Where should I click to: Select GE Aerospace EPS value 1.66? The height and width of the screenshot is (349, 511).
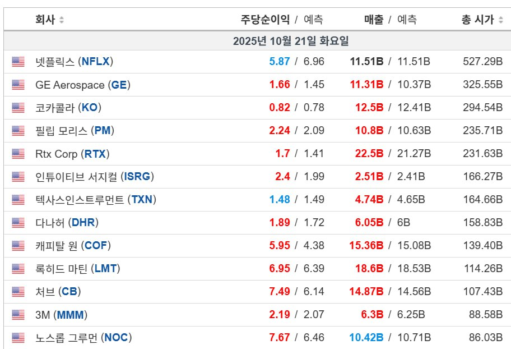coord(279,85)
